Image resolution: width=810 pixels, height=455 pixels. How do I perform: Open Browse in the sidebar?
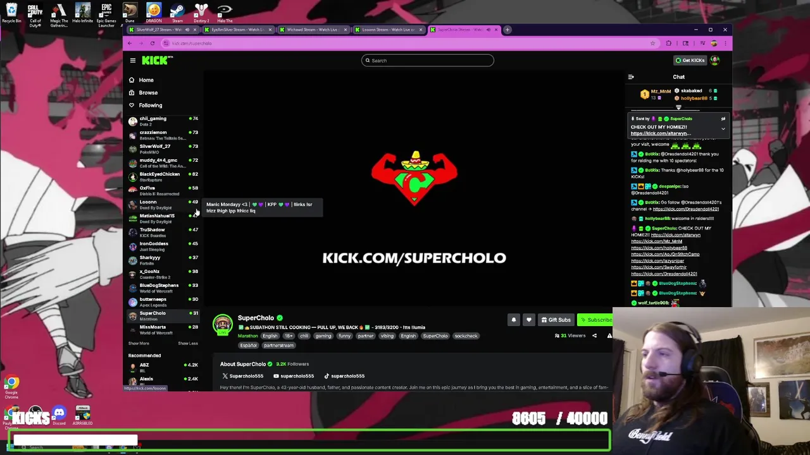[147, 93]
